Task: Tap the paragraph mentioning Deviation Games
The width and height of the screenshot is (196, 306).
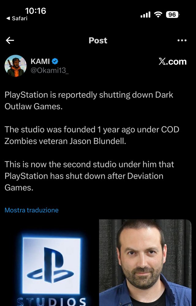Action: (89, 176)
